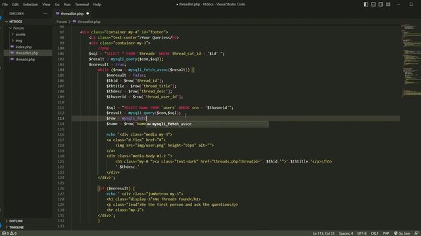The height and width of the screenshot is (236, 421).
Task: Open the Selection menu
Action: pyautogui.click(x=30, y=5)
